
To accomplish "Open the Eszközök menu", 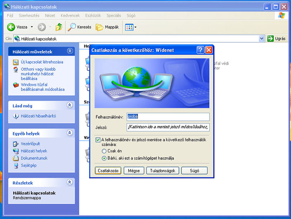I will click(x=93, y=16).
